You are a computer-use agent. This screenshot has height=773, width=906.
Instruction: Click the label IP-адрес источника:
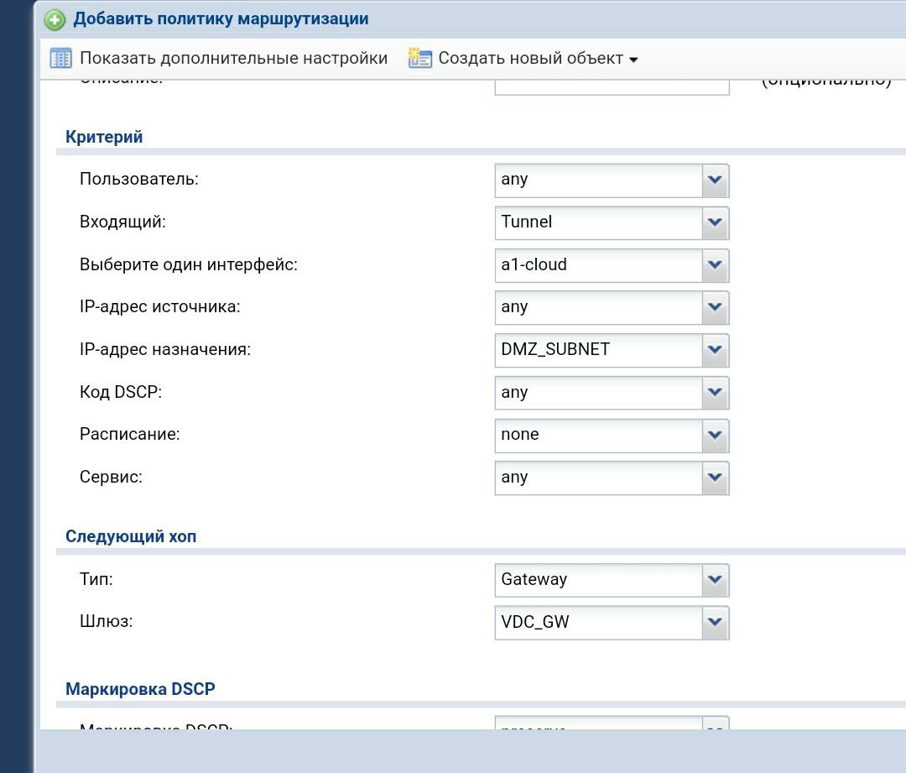coord(160,306)
